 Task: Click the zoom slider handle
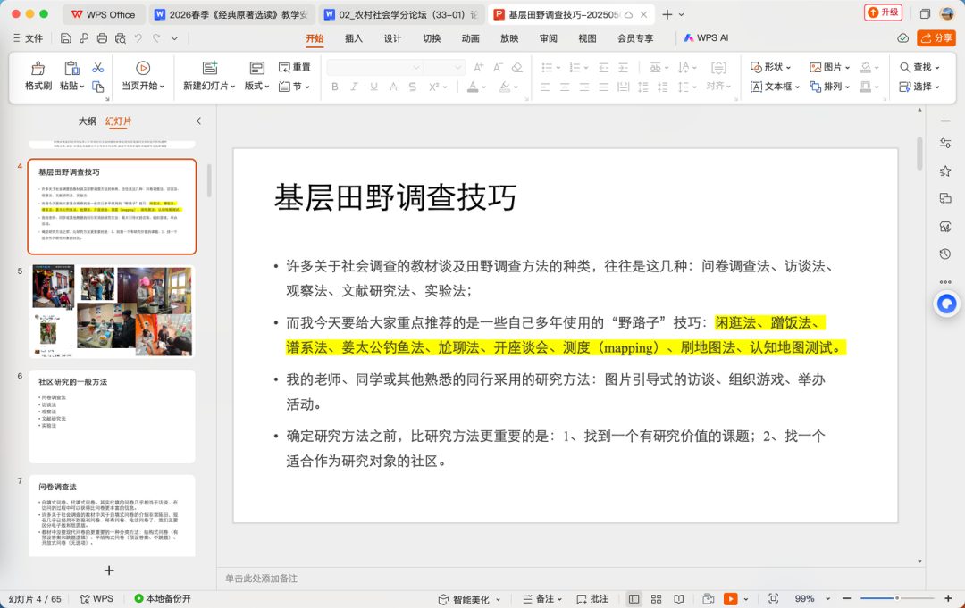point(897,598)
